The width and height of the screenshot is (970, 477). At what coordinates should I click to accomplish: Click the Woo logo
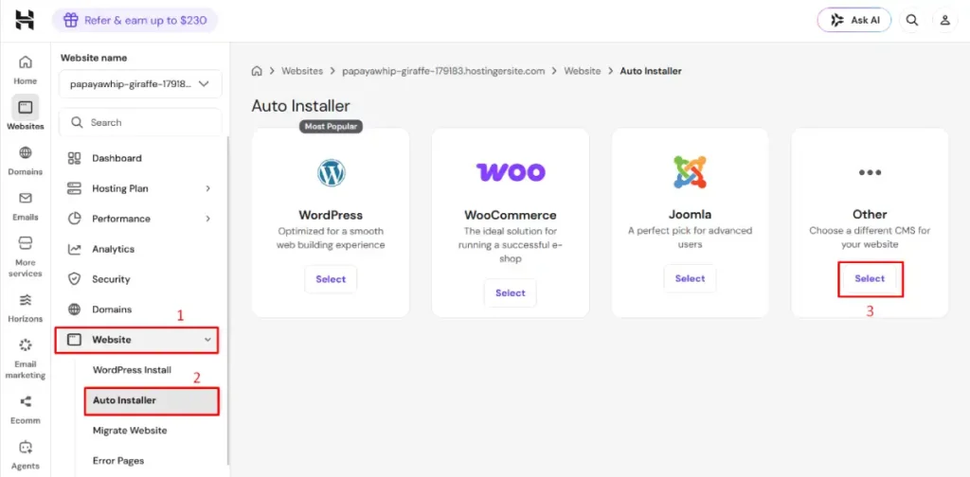[x=511, y=171]
